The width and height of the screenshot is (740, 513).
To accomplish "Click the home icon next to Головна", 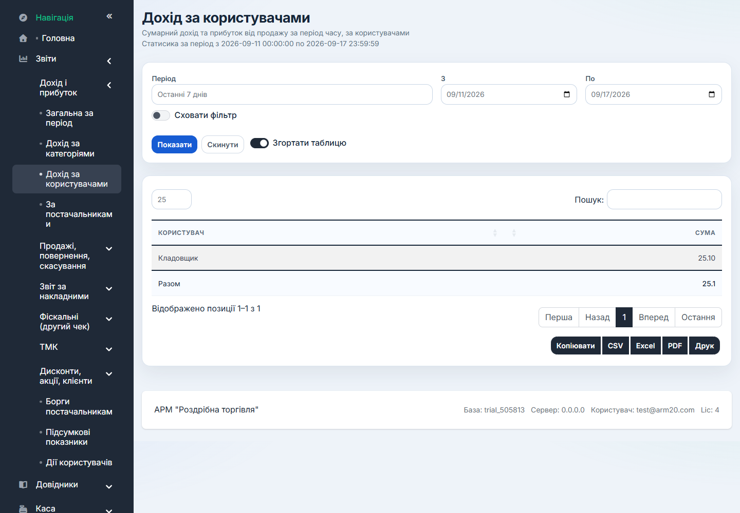I will [23, 38].
